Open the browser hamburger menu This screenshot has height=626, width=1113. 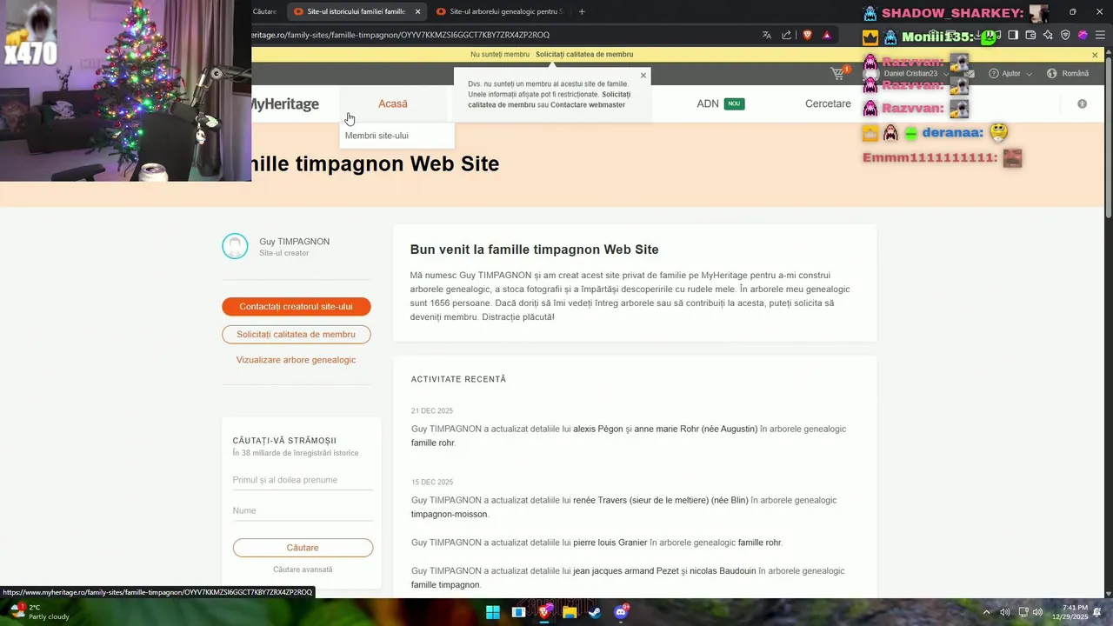1099,35
